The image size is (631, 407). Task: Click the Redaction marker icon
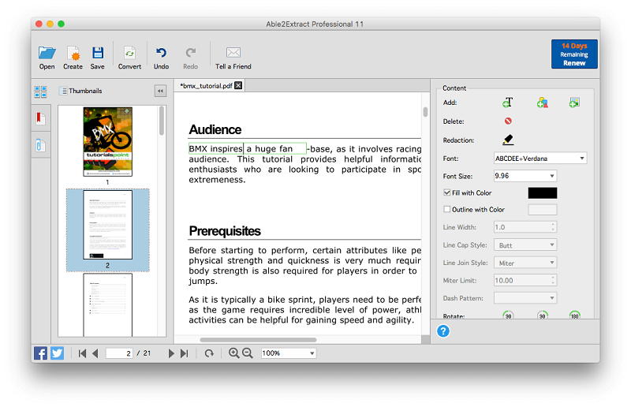(508, 140)
